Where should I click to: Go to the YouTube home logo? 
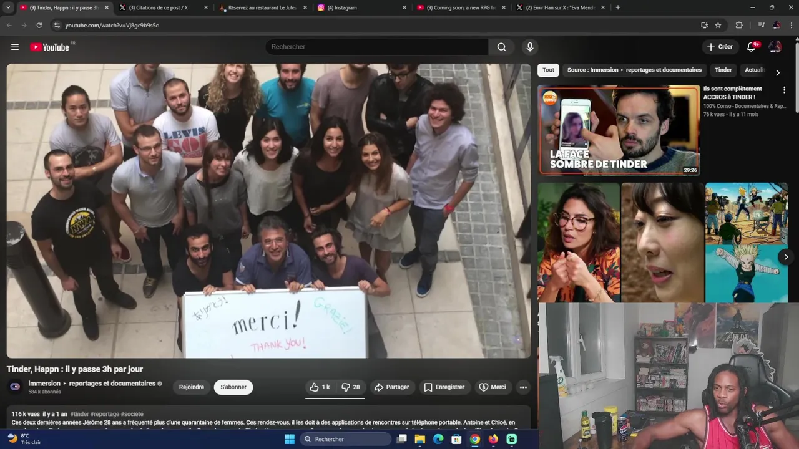(x=50, y=47)
